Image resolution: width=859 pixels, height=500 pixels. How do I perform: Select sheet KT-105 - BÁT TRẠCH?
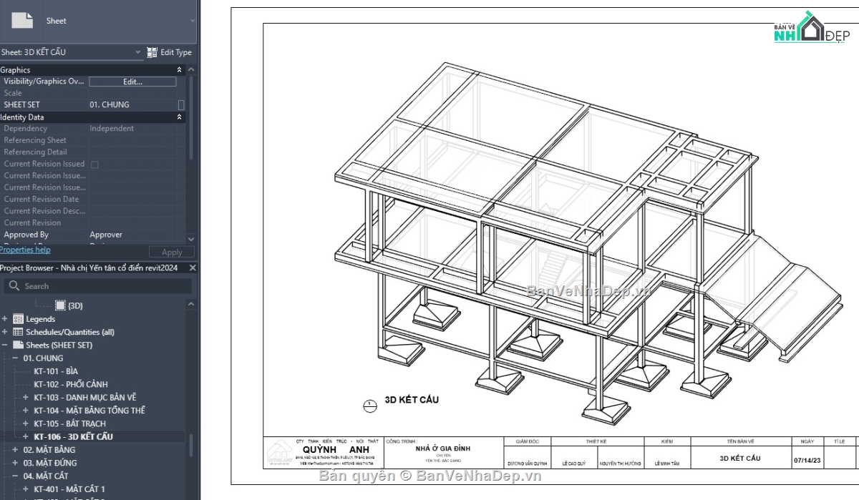(x=69, y=423)
